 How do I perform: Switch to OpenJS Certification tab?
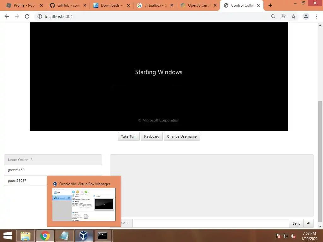click(x=199, y=5)
